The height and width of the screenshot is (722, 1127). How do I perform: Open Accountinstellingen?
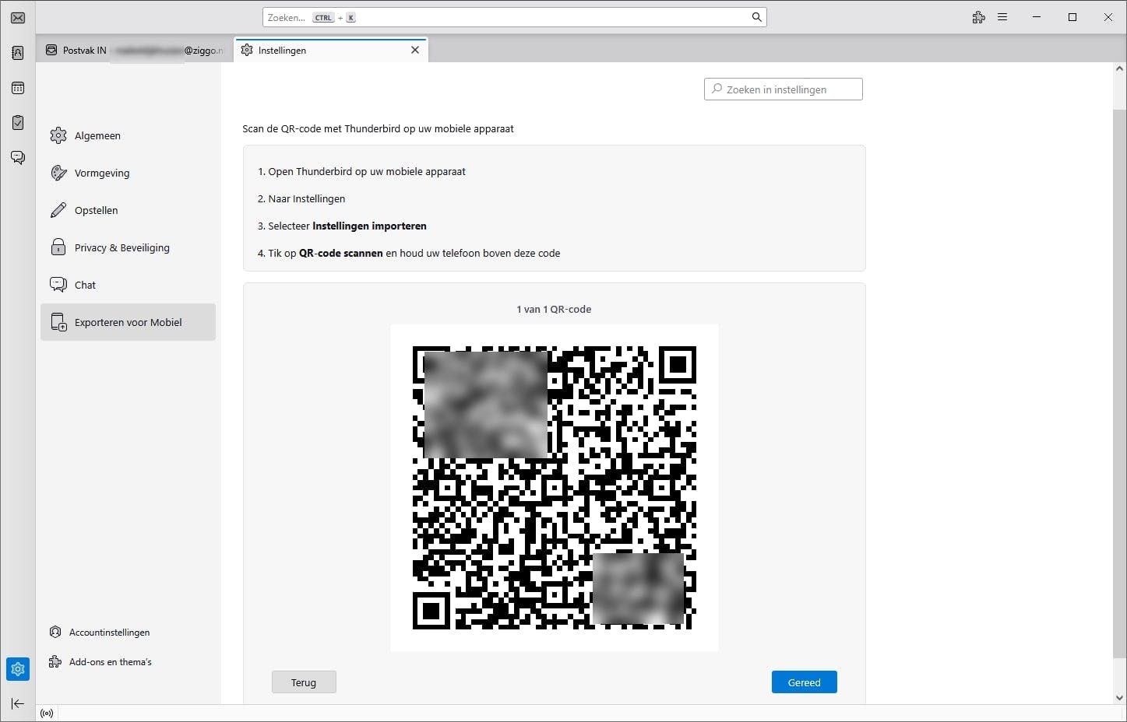click(109, 632)
